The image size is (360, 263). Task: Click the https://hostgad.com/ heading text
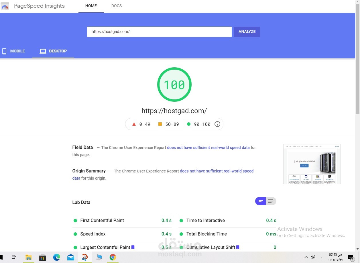(174, 111)
